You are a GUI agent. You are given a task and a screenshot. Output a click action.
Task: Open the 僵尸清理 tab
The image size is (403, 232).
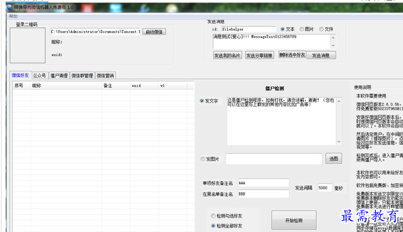[x=59, y=75]
